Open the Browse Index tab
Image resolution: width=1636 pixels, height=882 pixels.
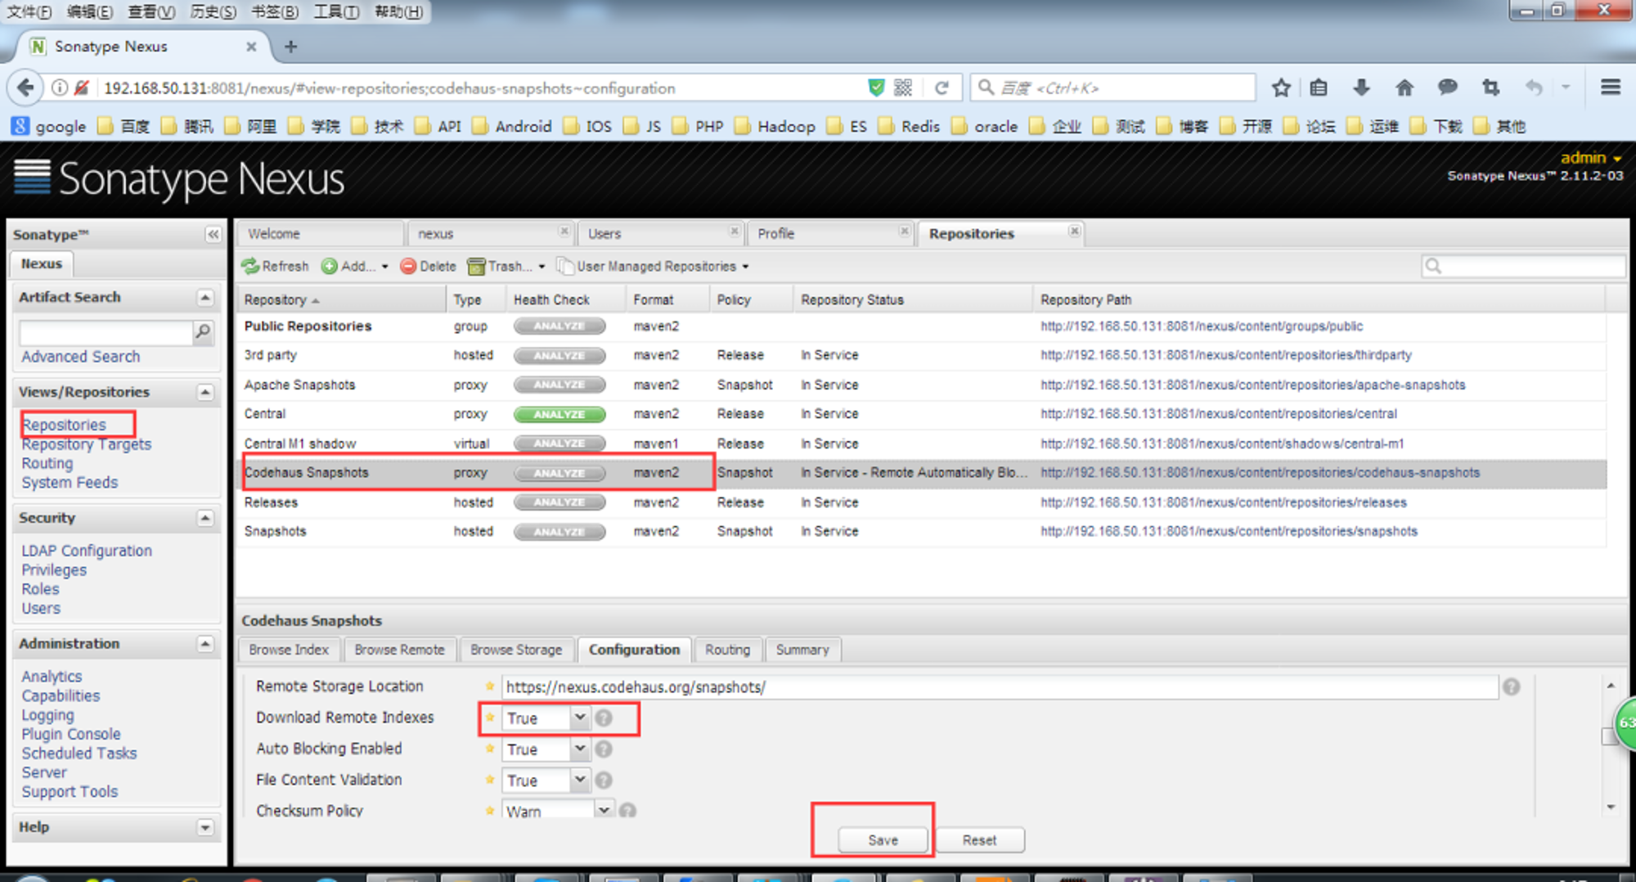tap(289, 650)
